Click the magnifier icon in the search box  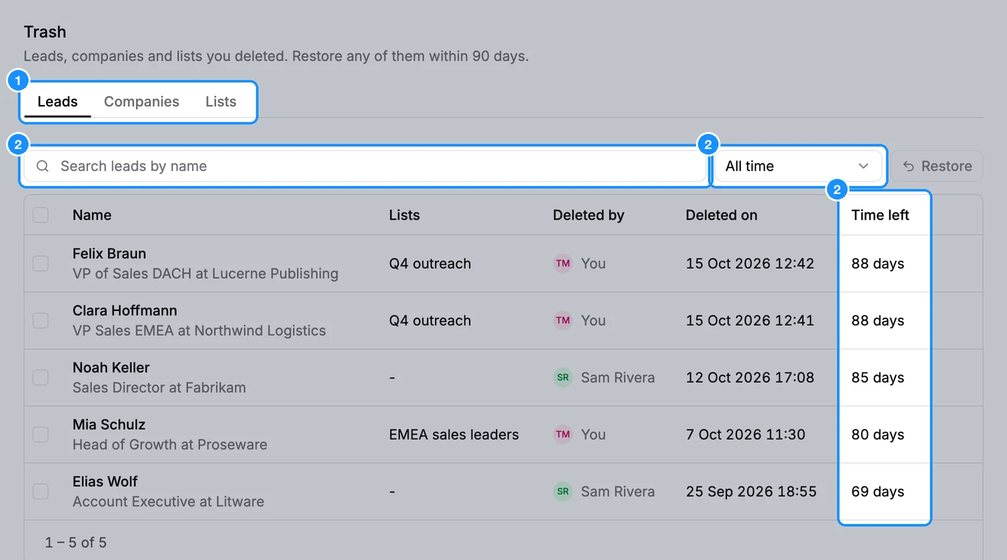click(x=43, y=166)
